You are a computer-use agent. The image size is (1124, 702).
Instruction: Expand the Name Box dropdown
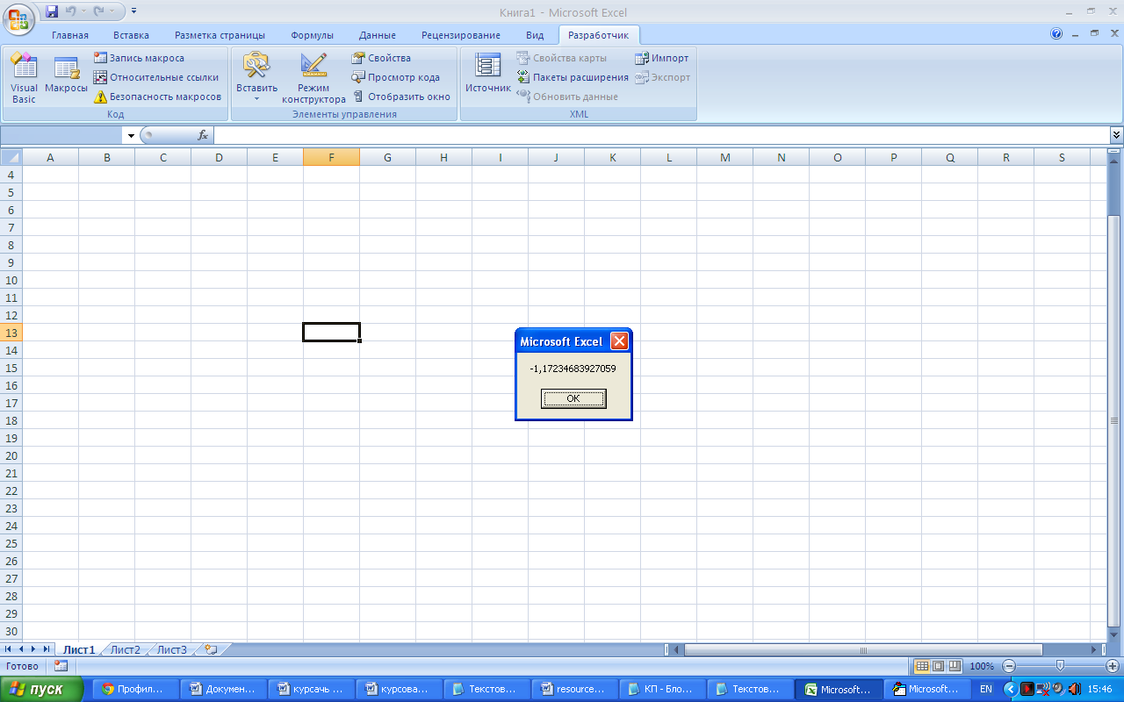click(x=131, y=135)
